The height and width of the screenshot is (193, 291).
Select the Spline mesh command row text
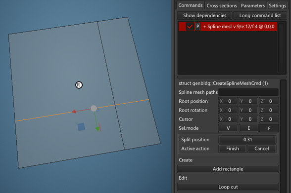(x=239, y=27)
